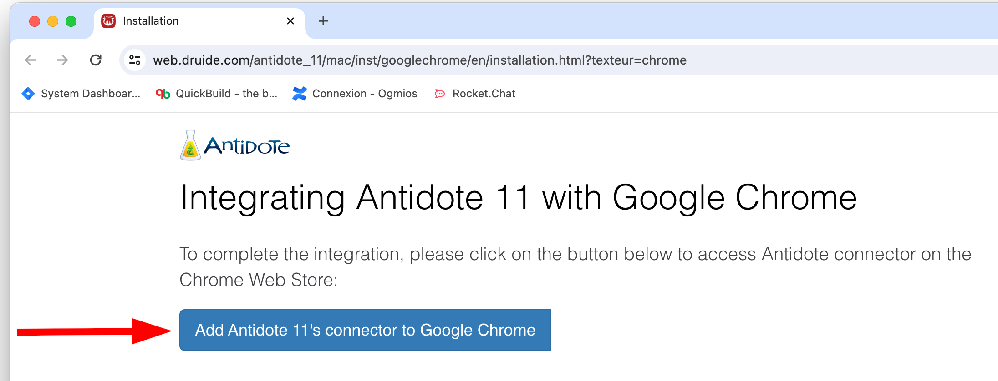The height and width of the screenshot is (381, 998).
Task: Click Add Antidote 11's connector to Google Chrome
Action: tap(365, 330)
